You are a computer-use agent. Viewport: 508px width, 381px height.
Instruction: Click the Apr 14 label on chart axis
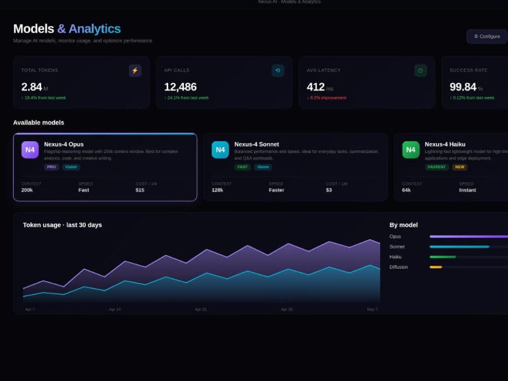point(115,309)
